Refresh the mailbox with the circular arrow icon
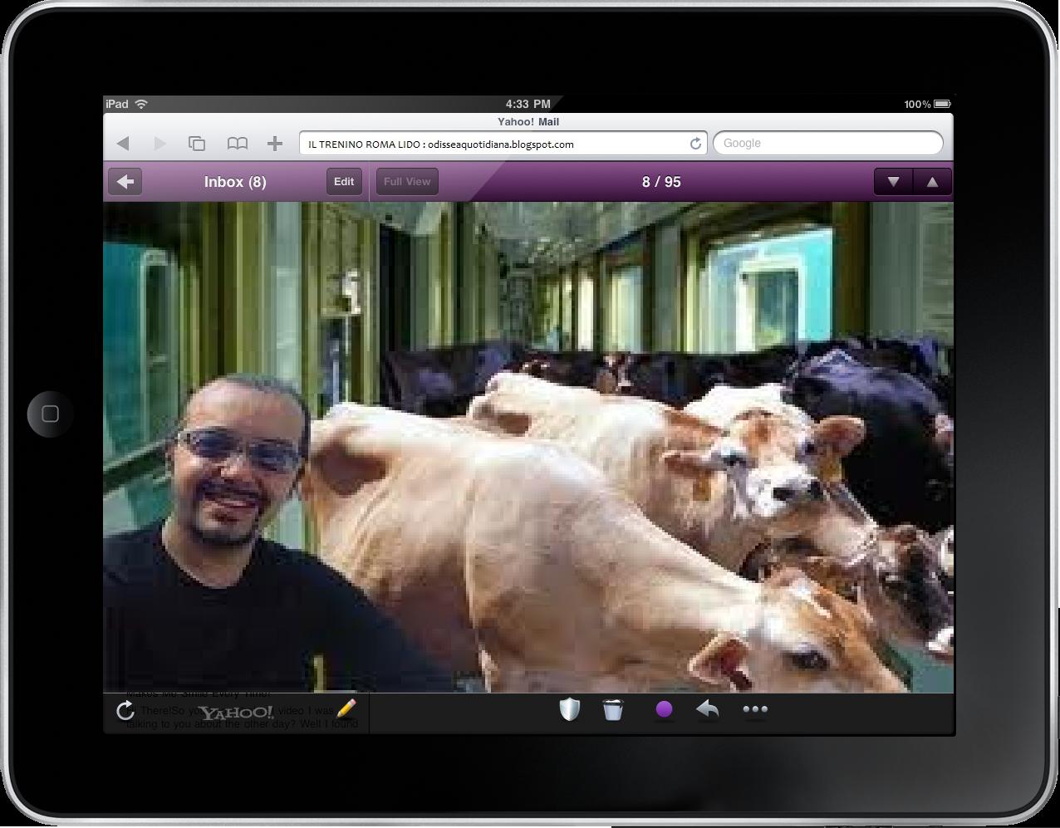 pos(125,711)
